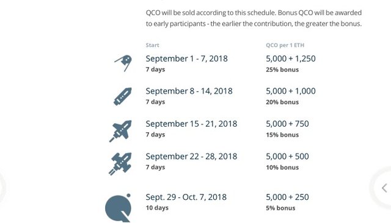Click the chevron arrow in right circle

click(384, 188)
